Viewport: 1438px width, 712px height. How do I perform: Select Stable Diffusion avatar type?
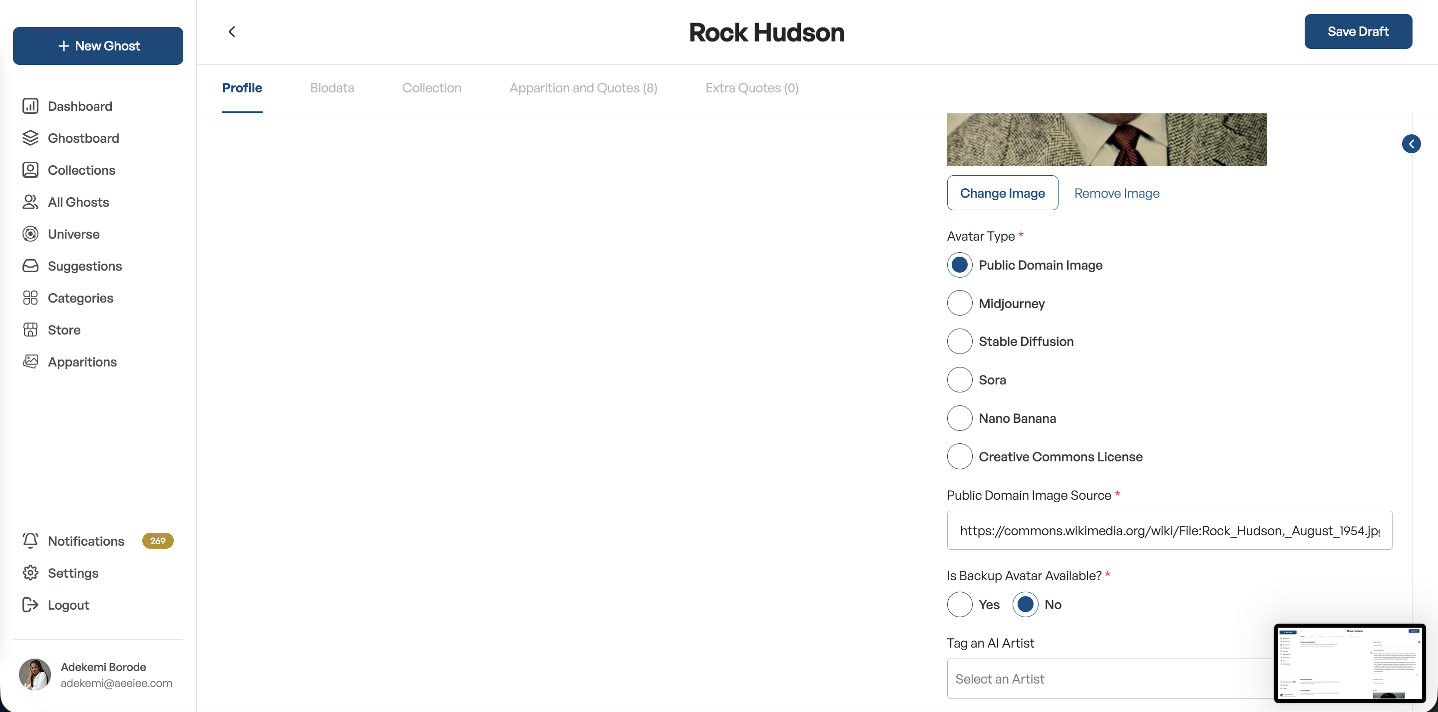click(x=959, y=341)
